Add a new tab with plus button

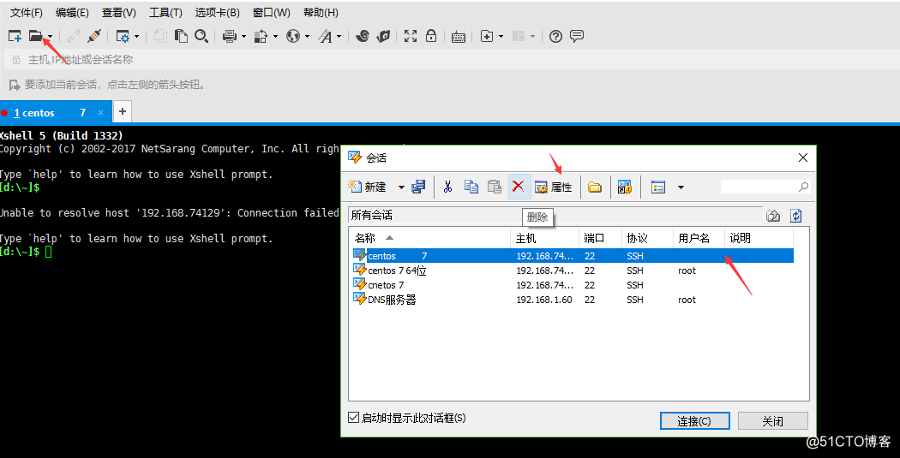pos(122,112)
